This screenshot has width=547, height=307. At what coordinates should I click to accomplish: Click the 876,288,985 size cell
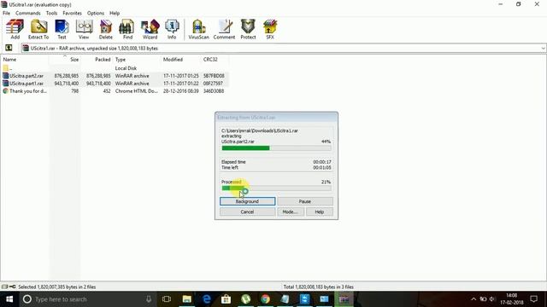tap(67, 76)
